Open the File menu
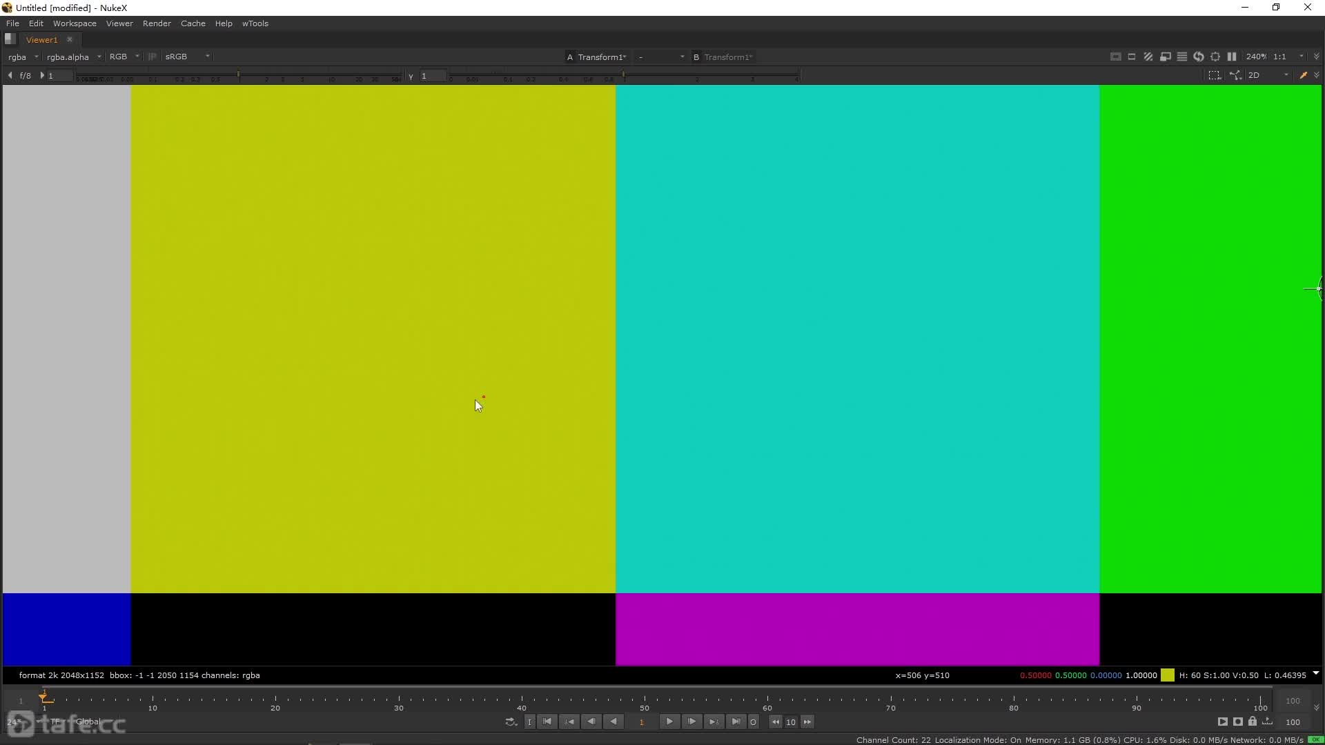 click(12, 23)
